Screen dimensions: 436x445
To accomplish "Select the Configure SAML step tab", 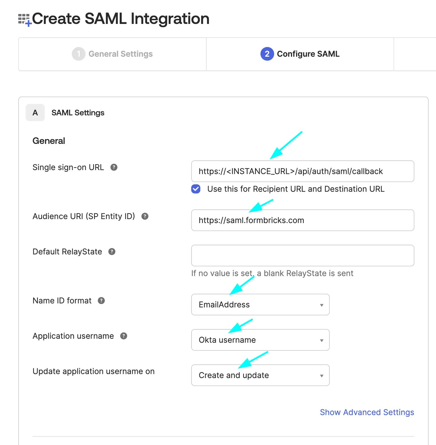I will click(300, 54).
